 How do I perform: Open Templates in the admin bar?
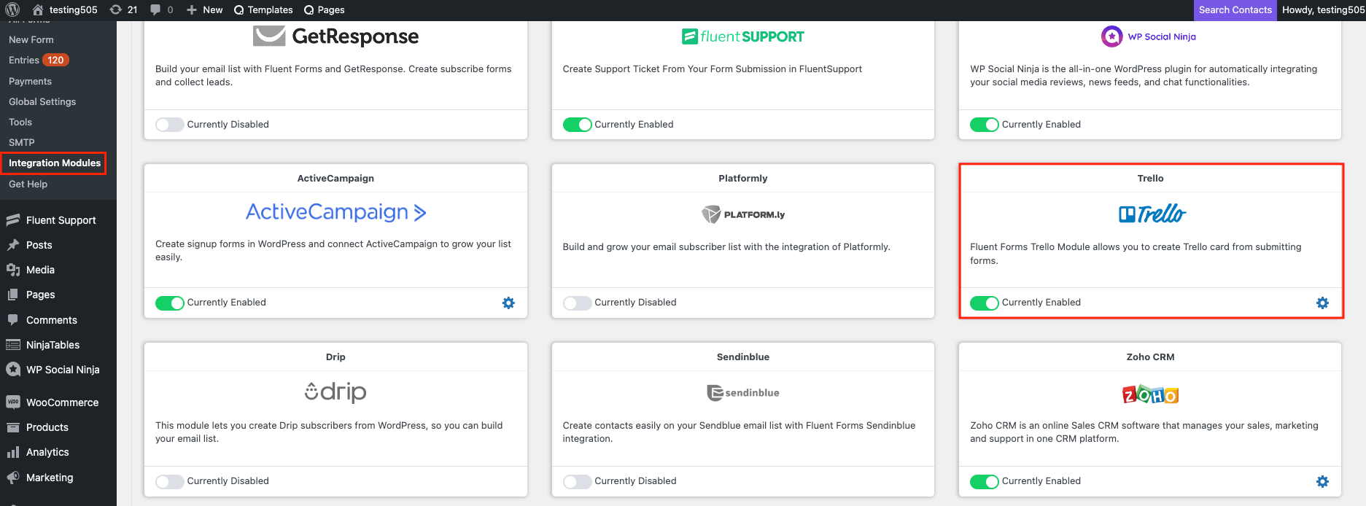[x=263, y=9]
